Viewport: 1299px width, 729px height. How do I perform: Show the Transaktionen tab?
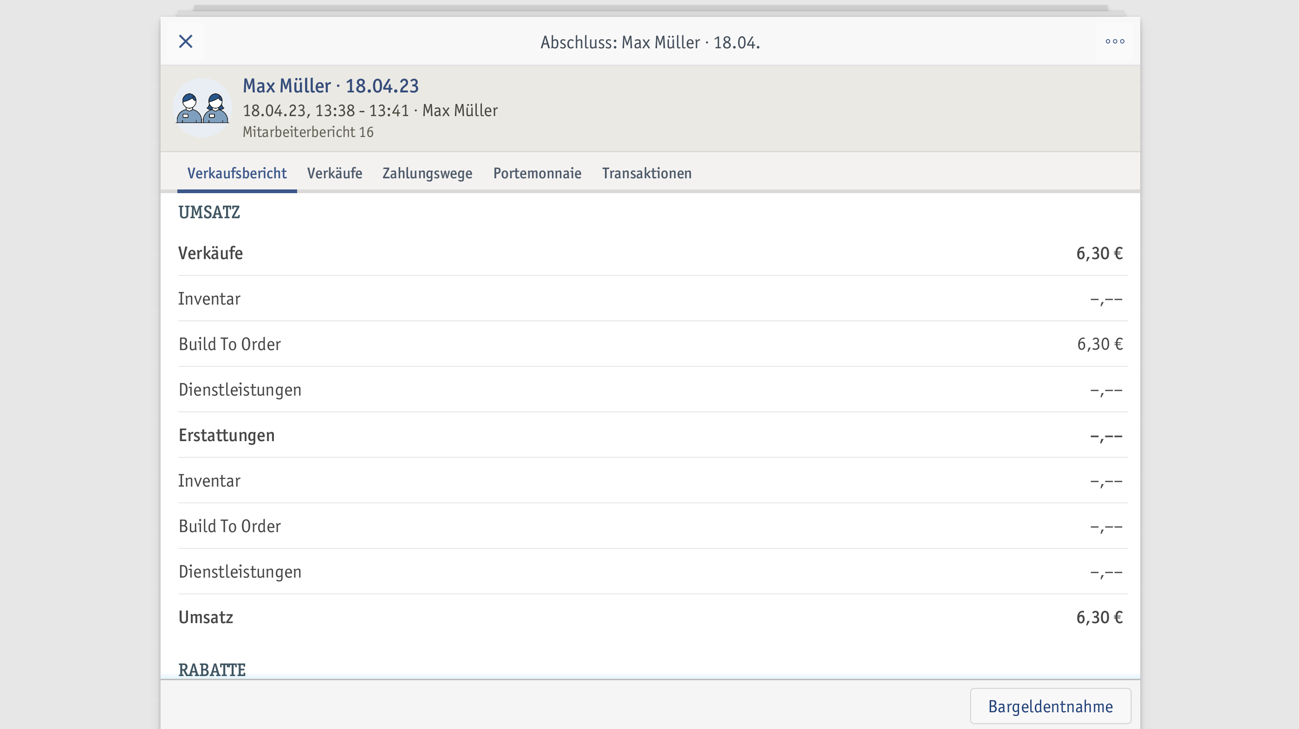(646, 173)
